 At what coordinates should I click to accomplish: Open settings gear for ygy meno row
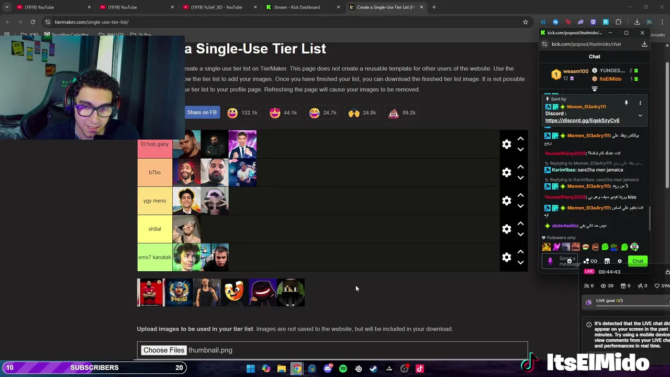pyautogui.click(x=506, y=201)
